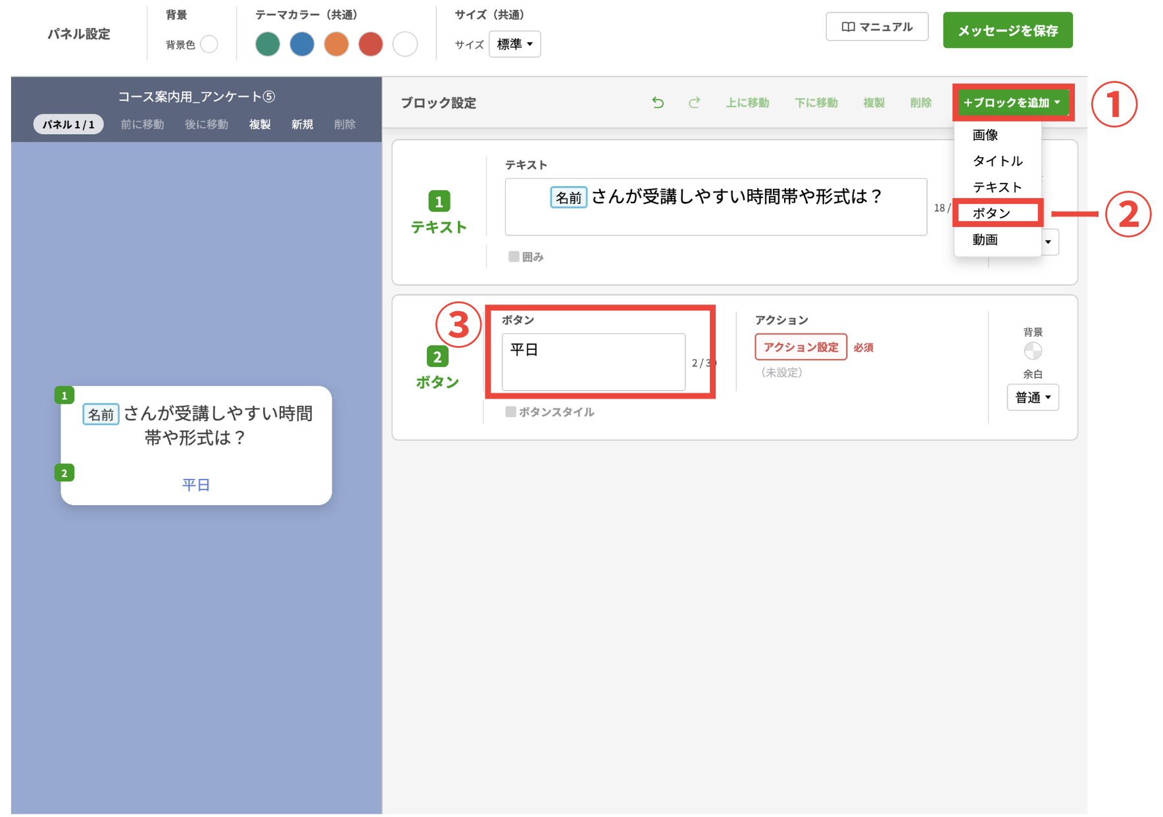Screen dimensions: 1163x817
Task: Click the 名前 tag in the text field
Action: (568, 197)
